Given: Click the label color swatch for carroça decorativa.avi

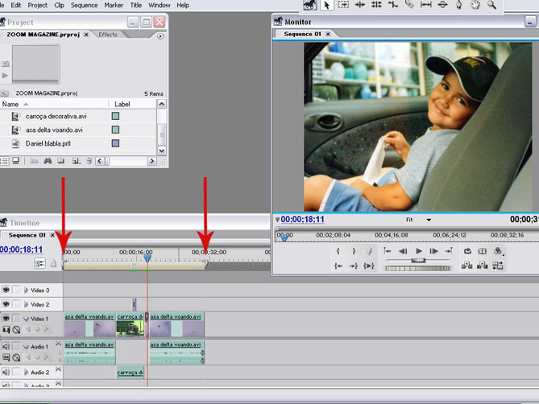Looking at the screenshot, I should coord(116,116).
